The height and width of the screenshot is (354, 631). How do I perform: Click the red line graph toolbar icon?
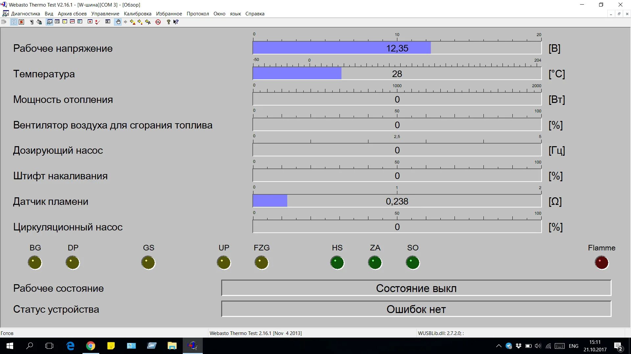coord(72,22)
